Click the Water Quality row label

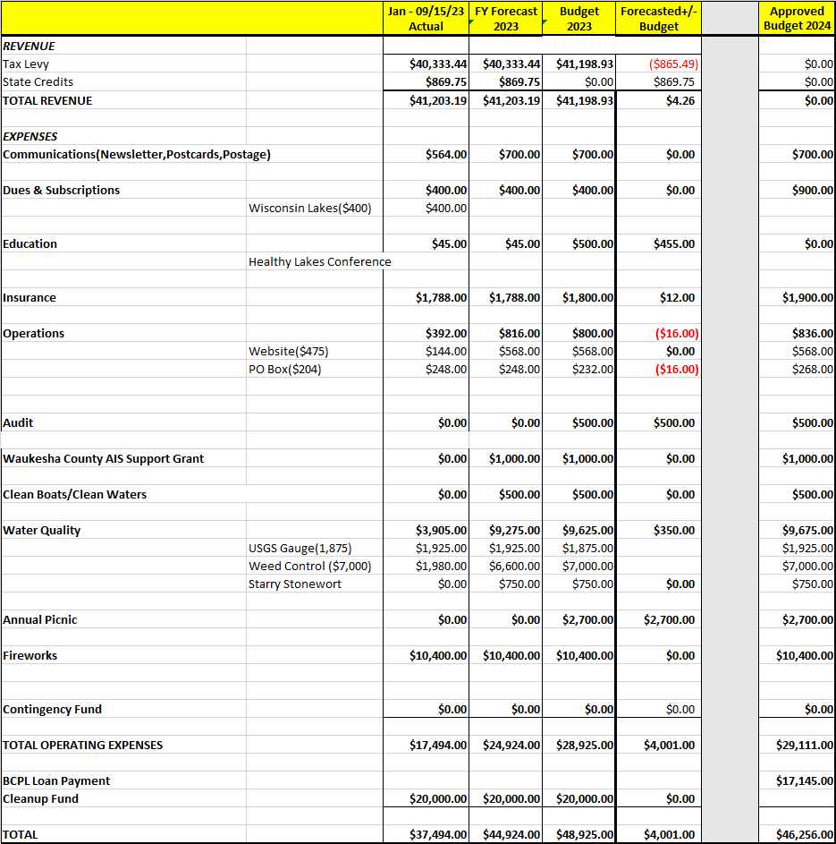click(41, 530)
